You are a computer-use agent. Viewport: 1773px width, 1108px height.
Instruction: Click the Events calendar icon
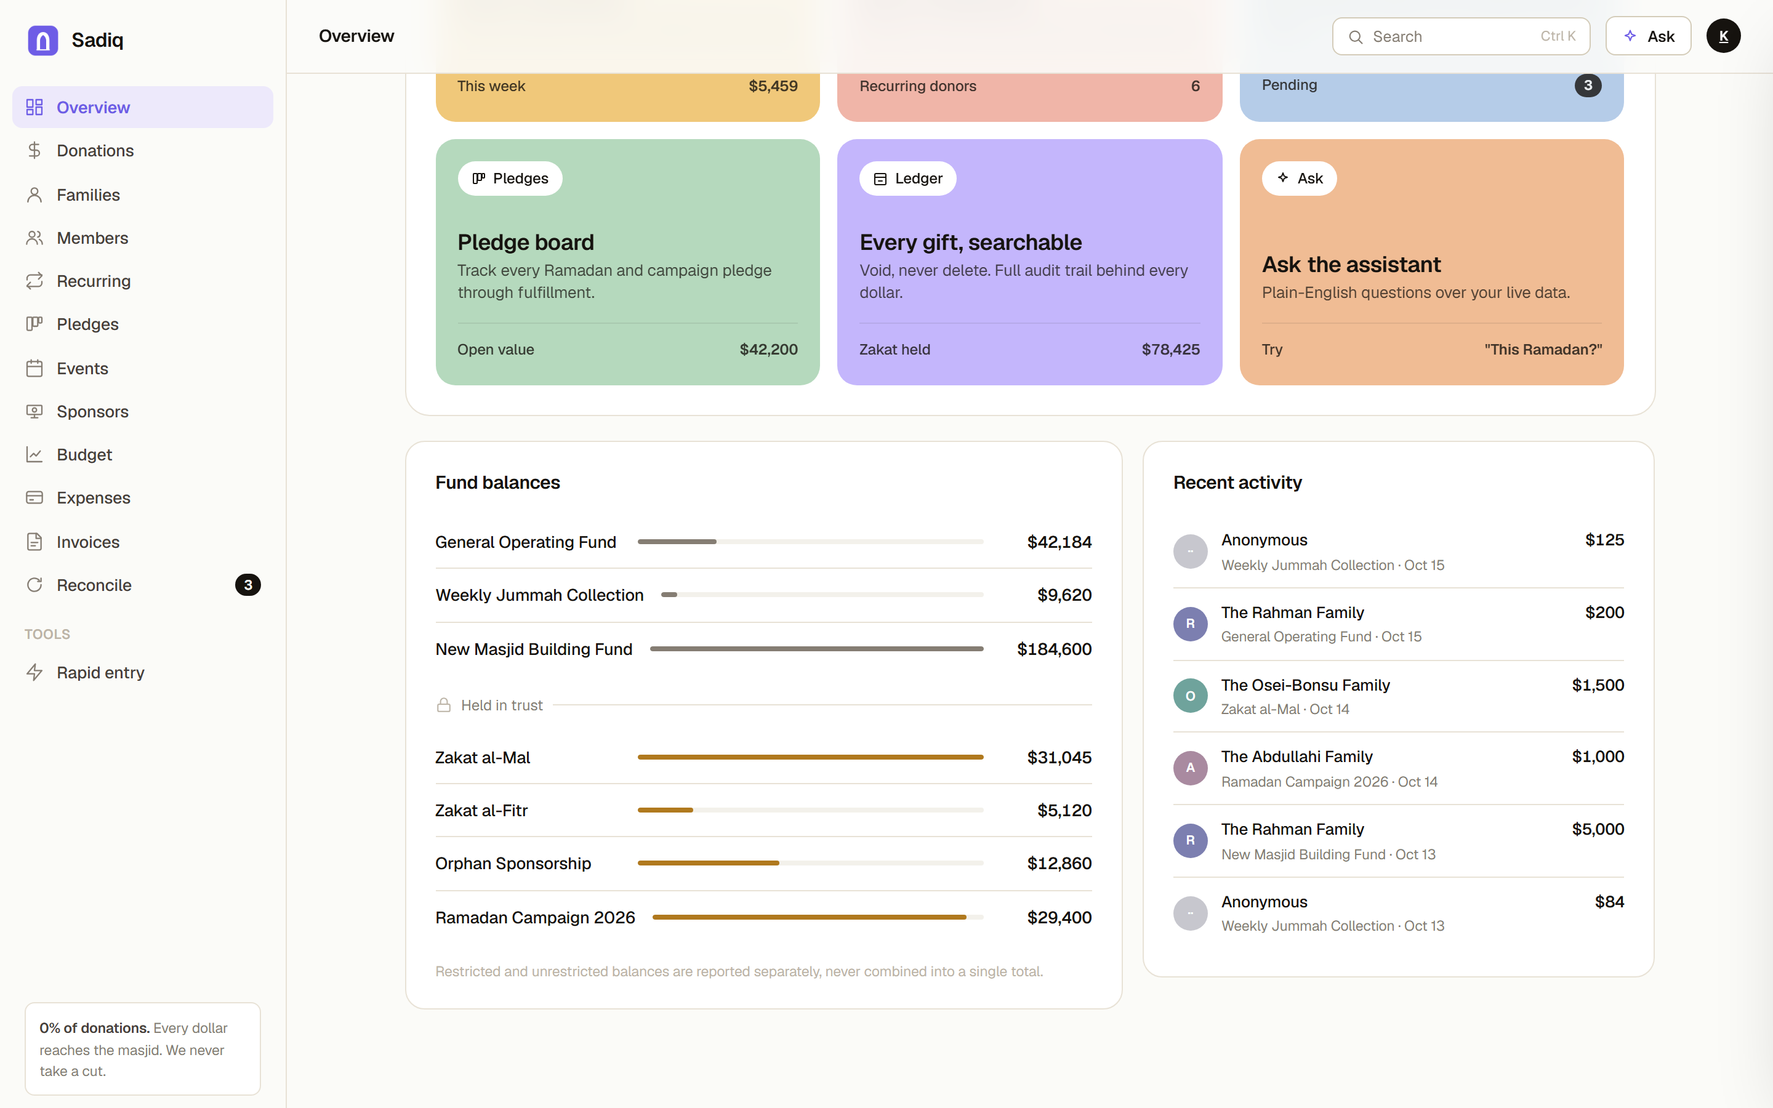click(x=34, y=368)
